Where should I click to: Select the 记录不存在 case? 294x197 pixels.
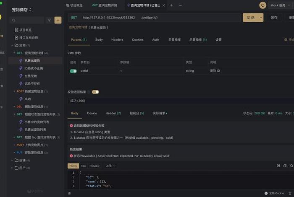tap(32, 84)
